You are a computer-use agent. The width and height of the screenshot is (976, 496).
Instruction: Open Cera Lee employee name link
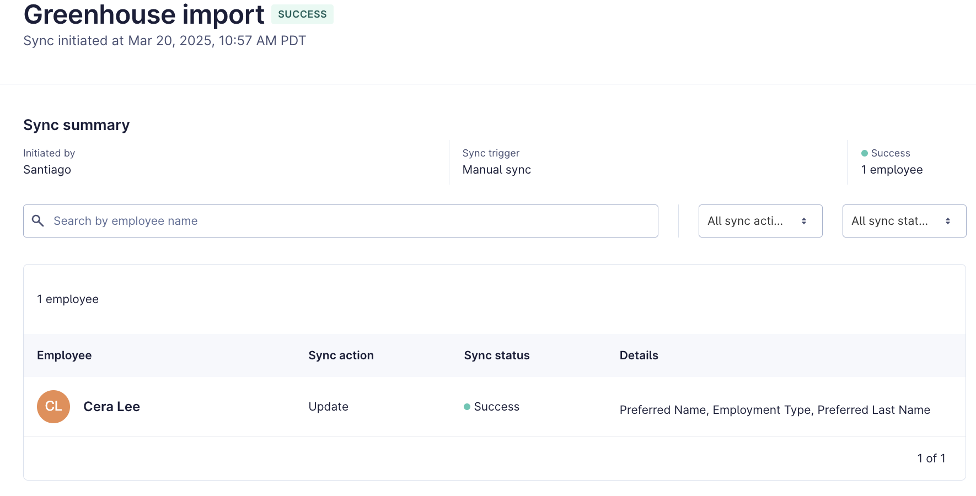point(111,407)
